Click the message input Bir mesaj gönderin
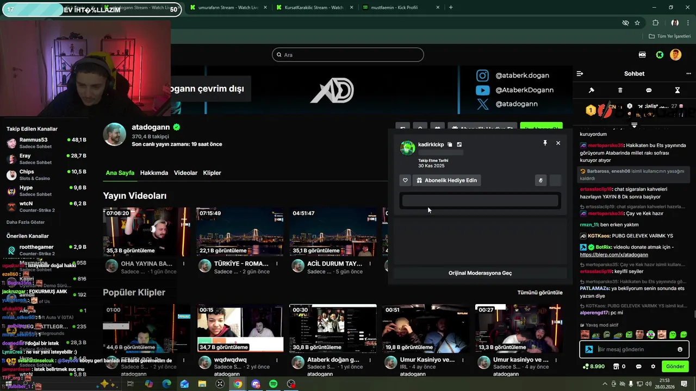696x391 pixels. tap(634, 349)
